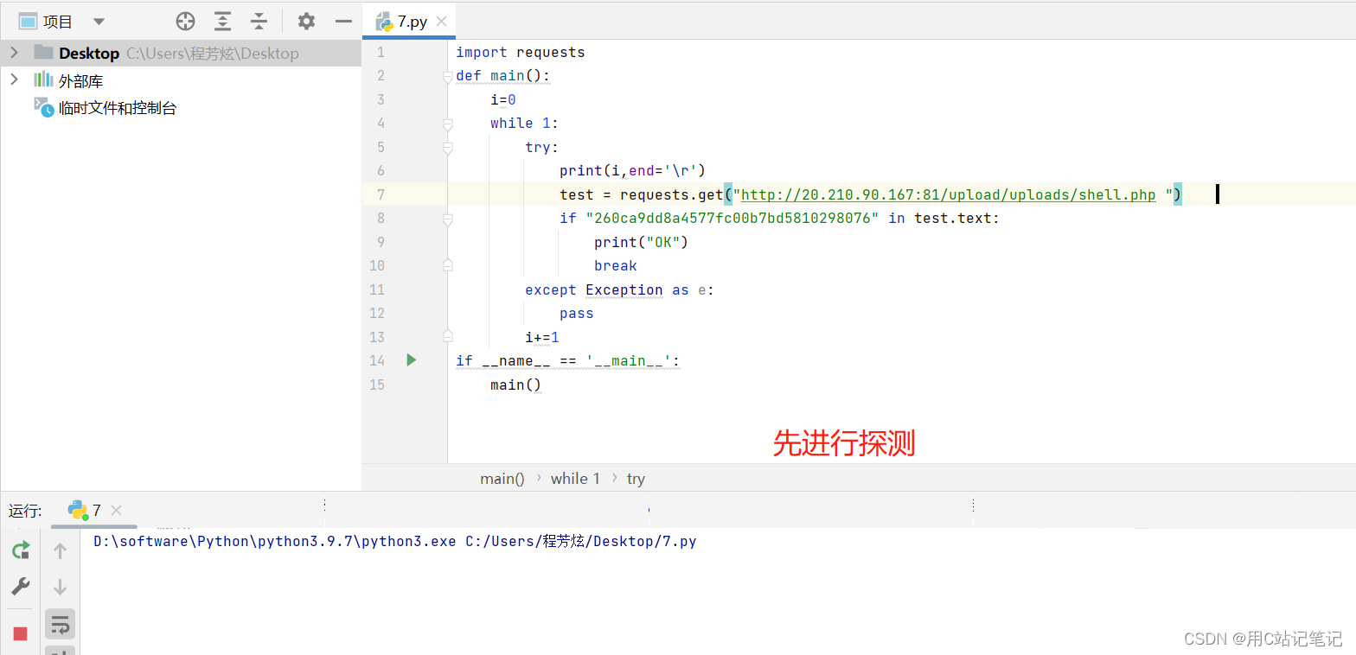Screen dimensions: 1356x655
Task: Expand all items in project panel
Action: [223, 22]
